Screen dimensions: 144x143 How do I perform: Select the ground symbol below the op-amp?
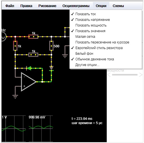(x=15, y=97)
